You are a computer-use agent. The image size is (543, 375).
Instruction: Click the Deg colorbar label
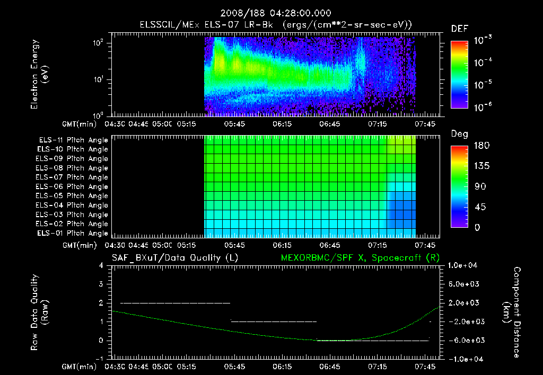[x=460, y=134]
